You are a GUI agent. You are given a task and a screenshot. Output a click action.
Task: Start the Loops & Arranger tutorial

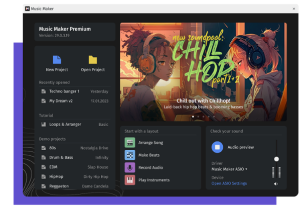[75, 124]
